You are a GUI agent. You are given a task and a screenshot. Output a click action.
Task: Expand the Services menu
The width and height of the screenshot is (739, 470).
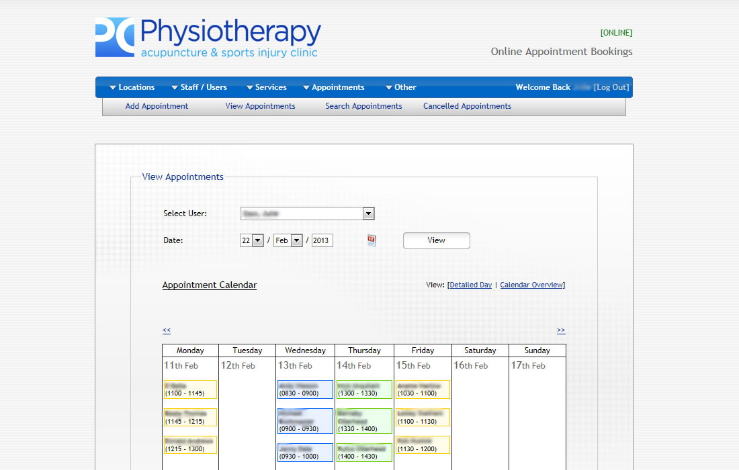[x=266, y=87]
